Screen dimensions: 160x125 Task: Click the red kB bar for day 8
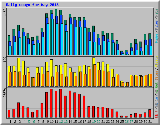(42, 110)
